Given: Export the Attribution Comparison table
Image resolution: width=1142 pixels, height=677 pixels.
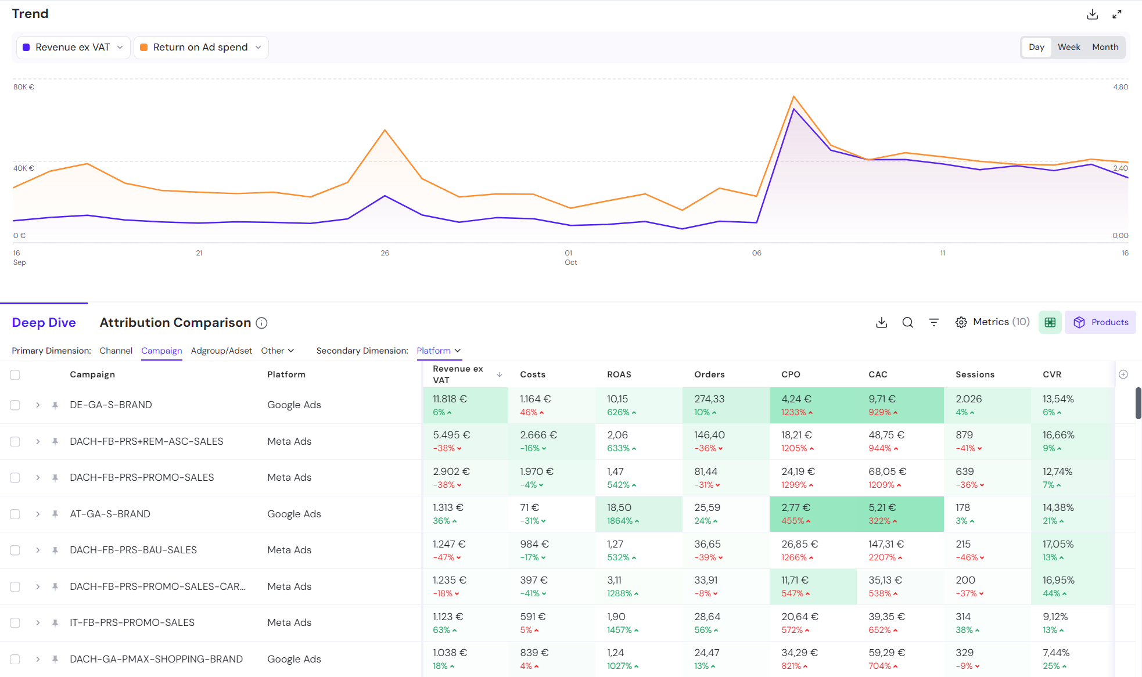Looking at the screenshot, I should pos(881,322).
